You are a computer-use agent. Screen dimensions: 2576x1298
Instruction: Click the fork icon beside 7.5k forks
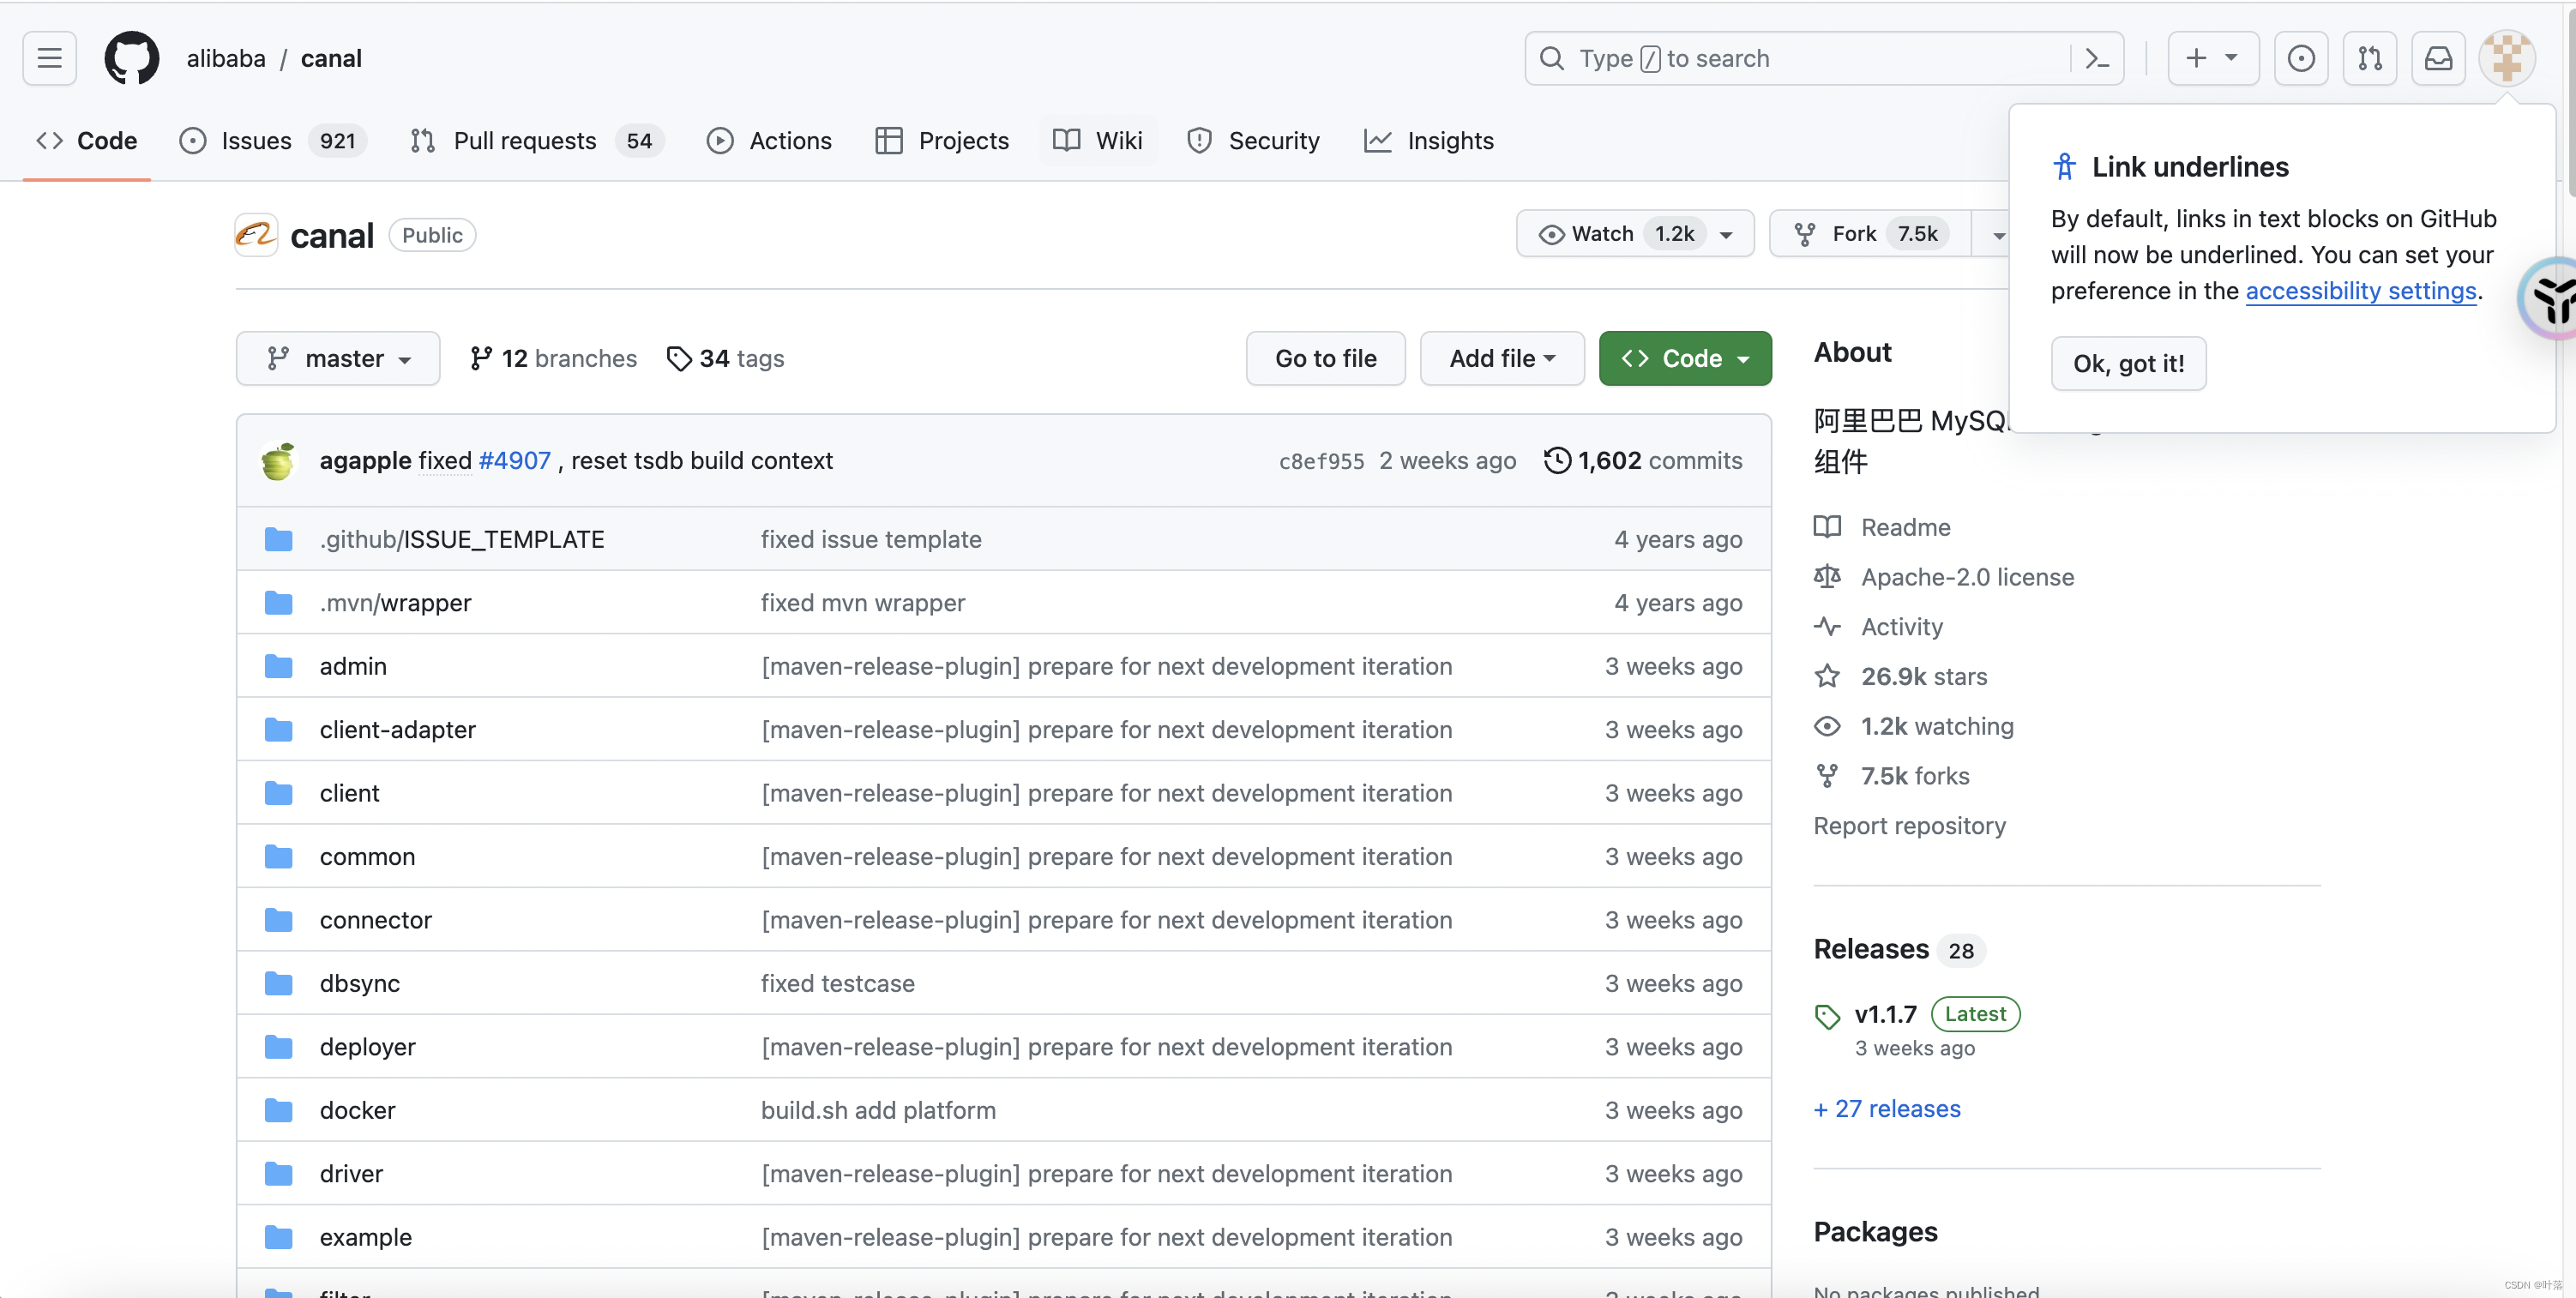pos(1827,776)
